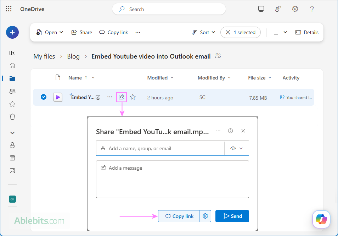Screen dimensions: 338x236
Task: Open the Copilot button
Action: (x=321, y=219)
